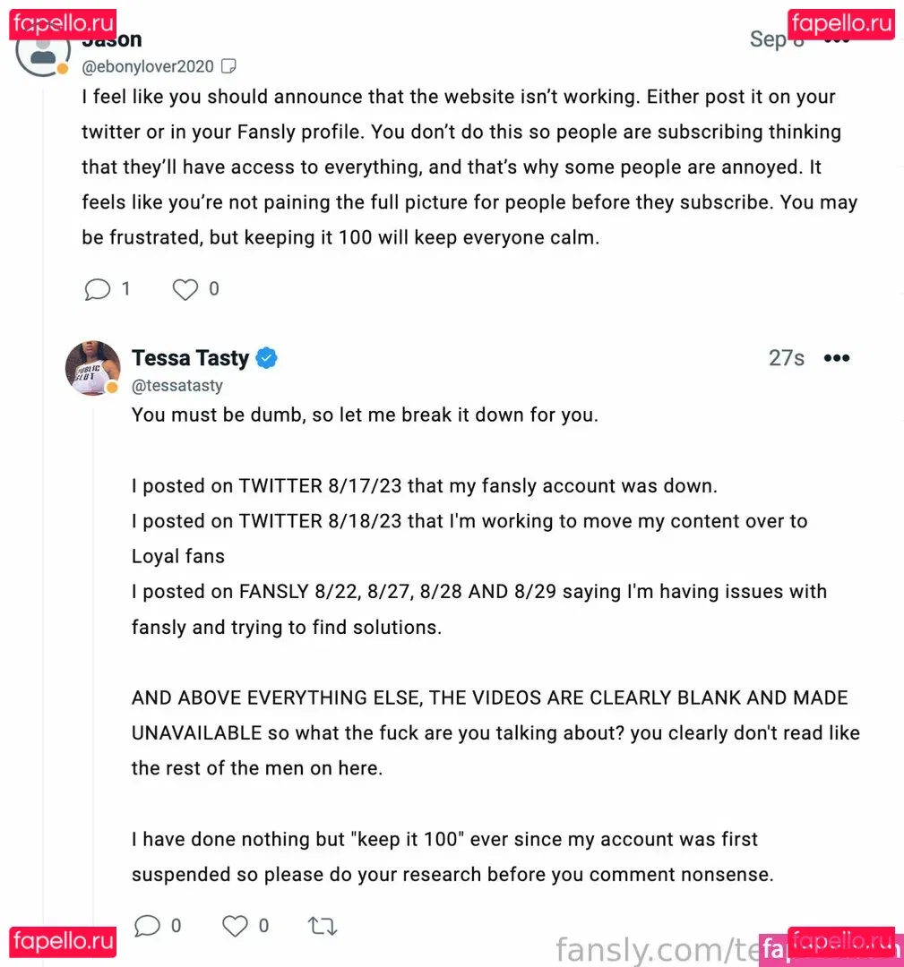
Task: Open the three-dot menu on Tessa Tasty's reply
Action: click(x=836, y=358)
